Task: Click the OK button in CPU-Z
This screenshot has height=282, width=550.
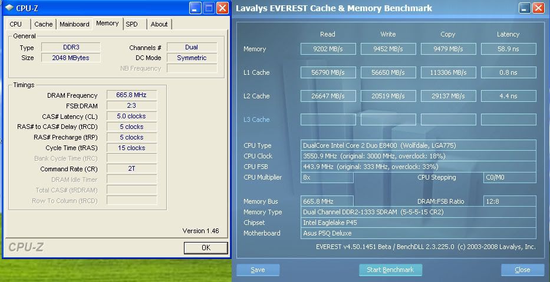Action: pos(206,248)
